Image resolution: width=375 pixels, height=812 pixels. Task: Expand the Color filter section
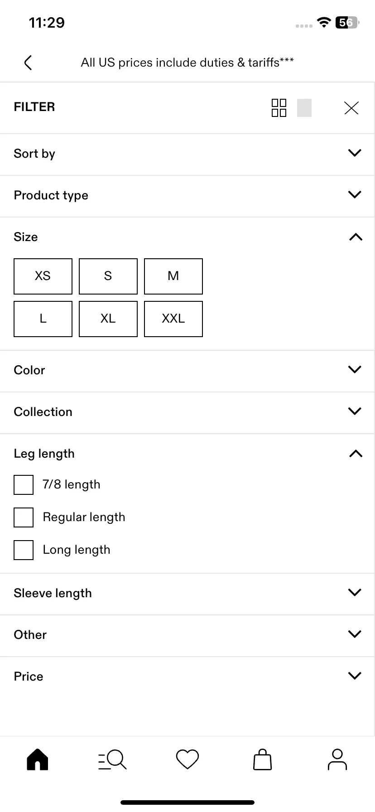[x=187, y=371]
